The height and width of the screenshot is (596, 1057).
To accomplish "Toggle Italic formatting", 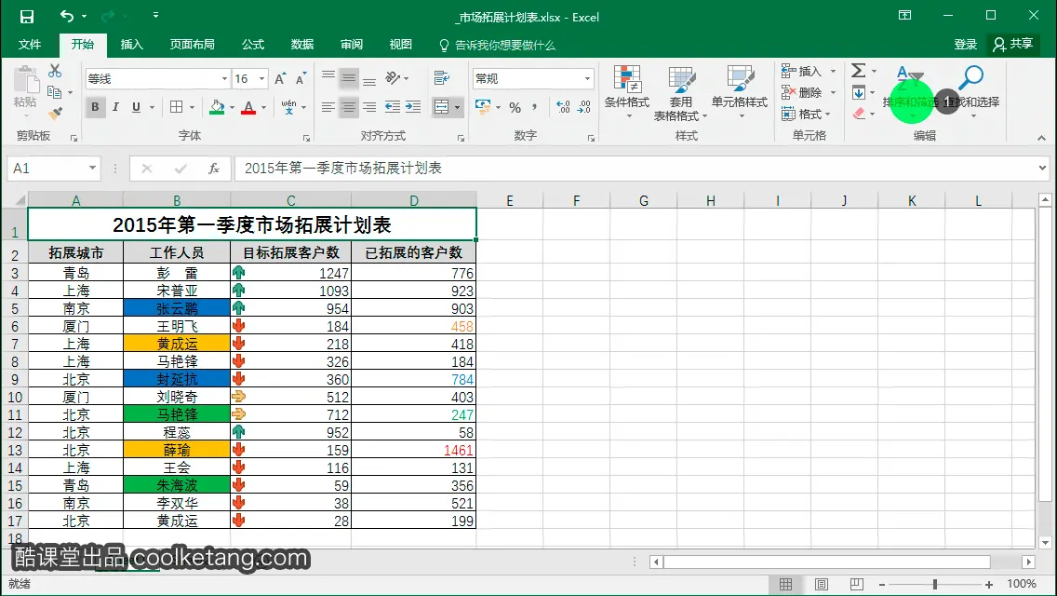I will pos(115,107).
